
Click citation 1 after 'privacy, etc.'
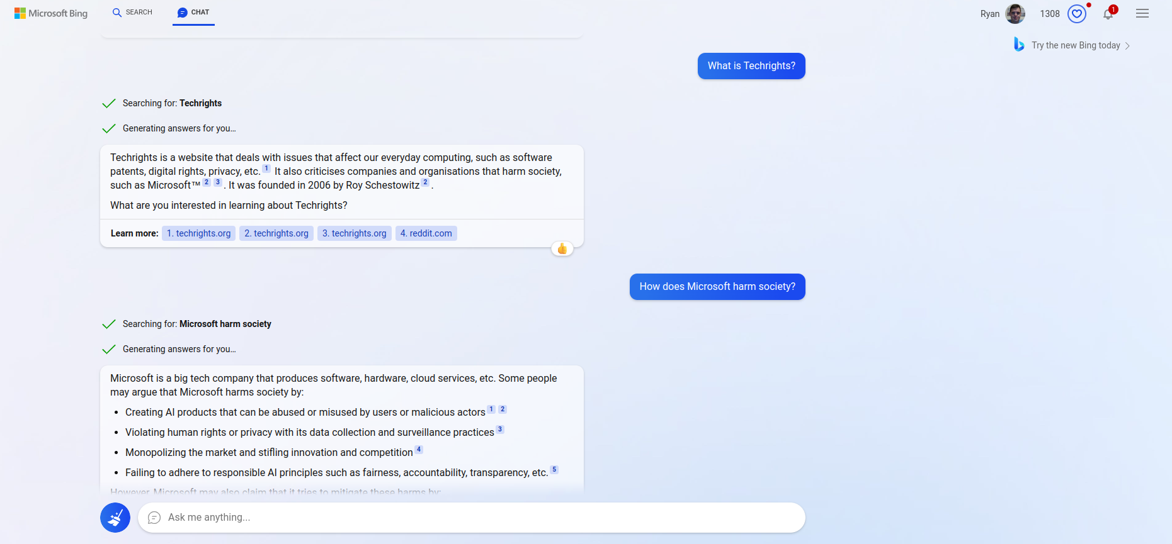pyautogui.click(x=266, y=169)
